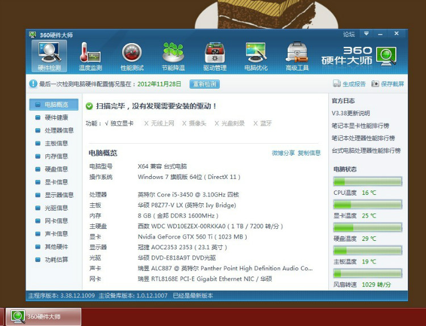Screen dimensions: 426x326
Task: Click the 主板温度 progress bar
Action: point(367,250)
